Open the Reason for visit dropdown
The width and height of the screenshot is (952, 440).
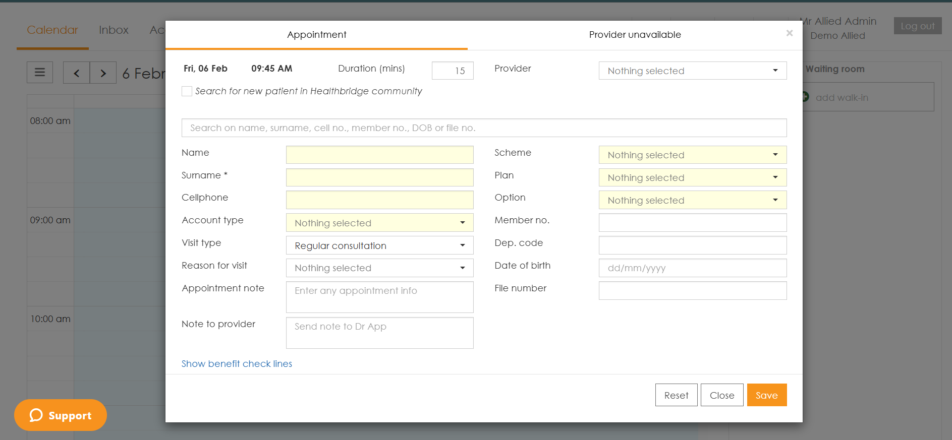[379, 268]
